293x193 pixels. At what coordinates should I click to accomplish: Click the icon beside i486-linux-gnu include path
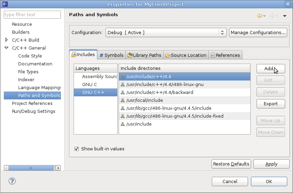(122, 85)
